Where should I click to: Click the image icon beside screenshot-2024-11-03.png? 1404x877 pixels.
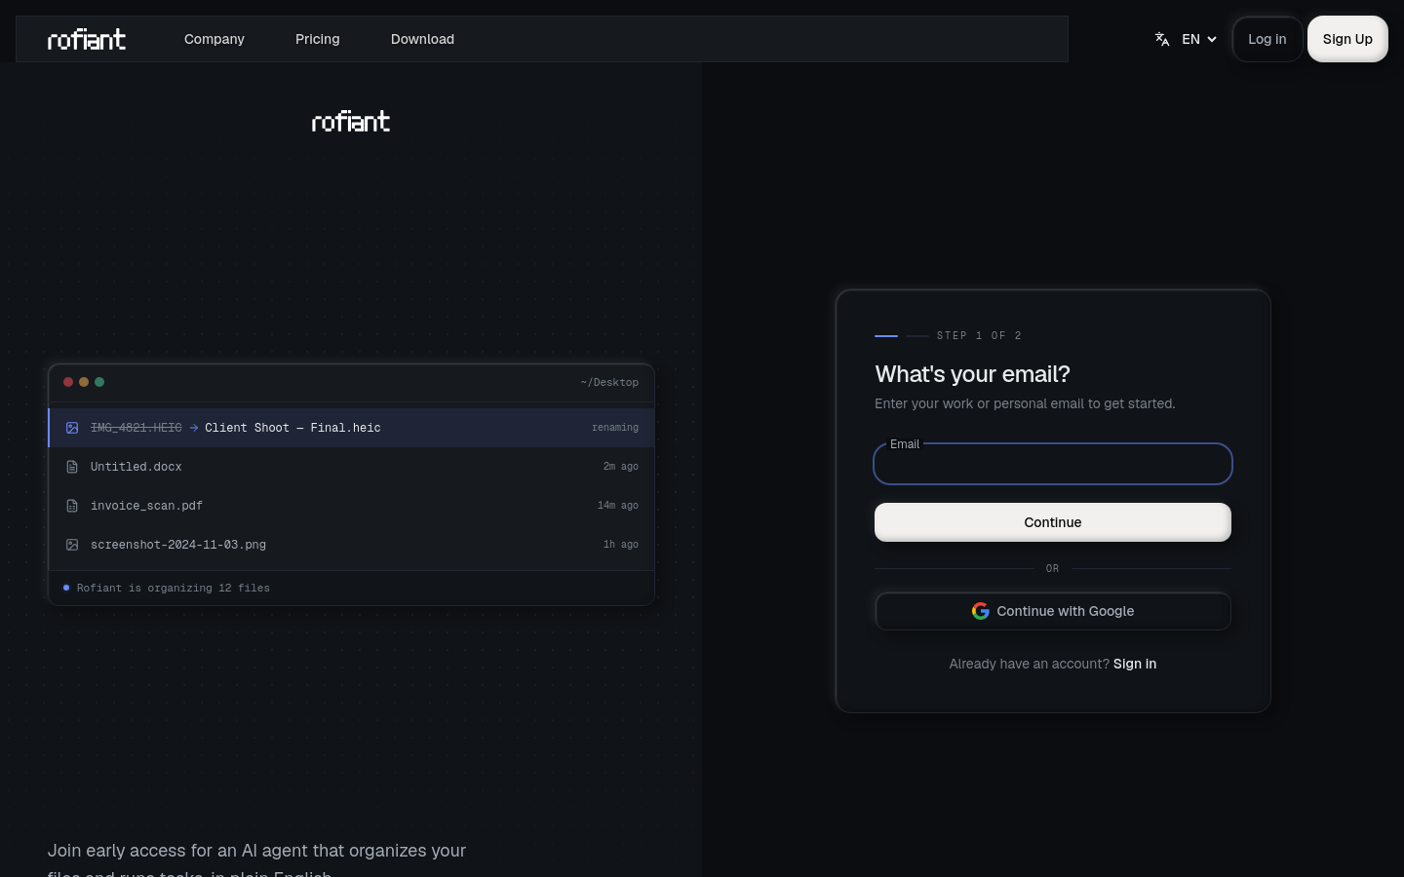[x=72, y=545]
